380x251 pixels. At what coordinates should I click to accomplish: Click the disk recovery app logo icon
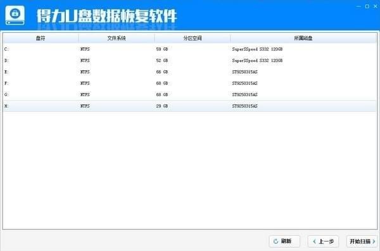pos(15,15)
